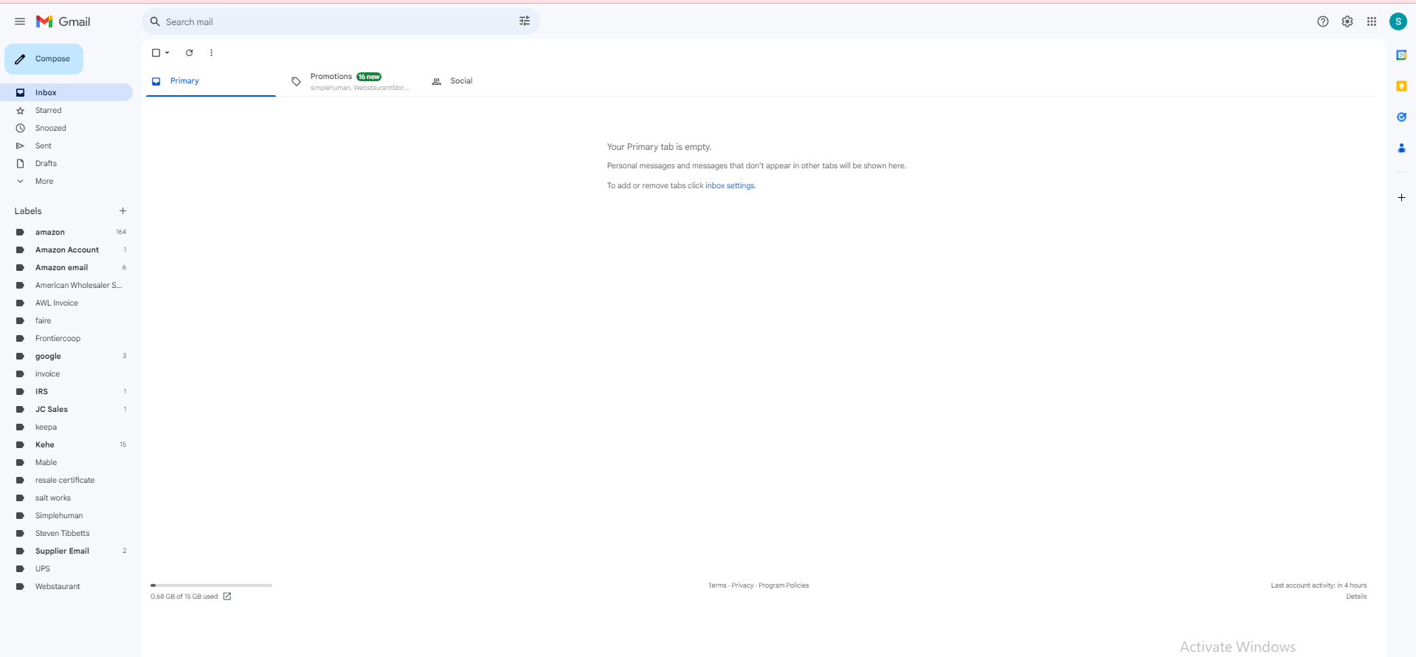Click the 0.68 GB of 15 GB used text

[x=184, y=596]
